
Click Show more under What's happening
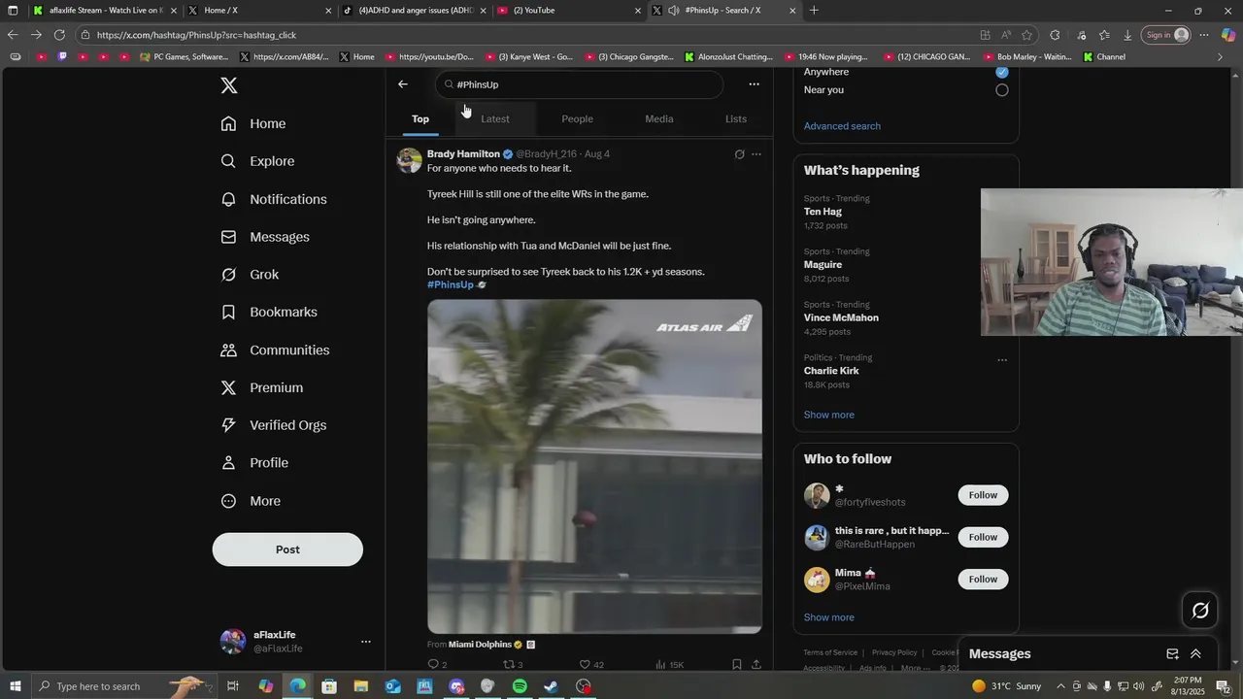tap(829, 415)
